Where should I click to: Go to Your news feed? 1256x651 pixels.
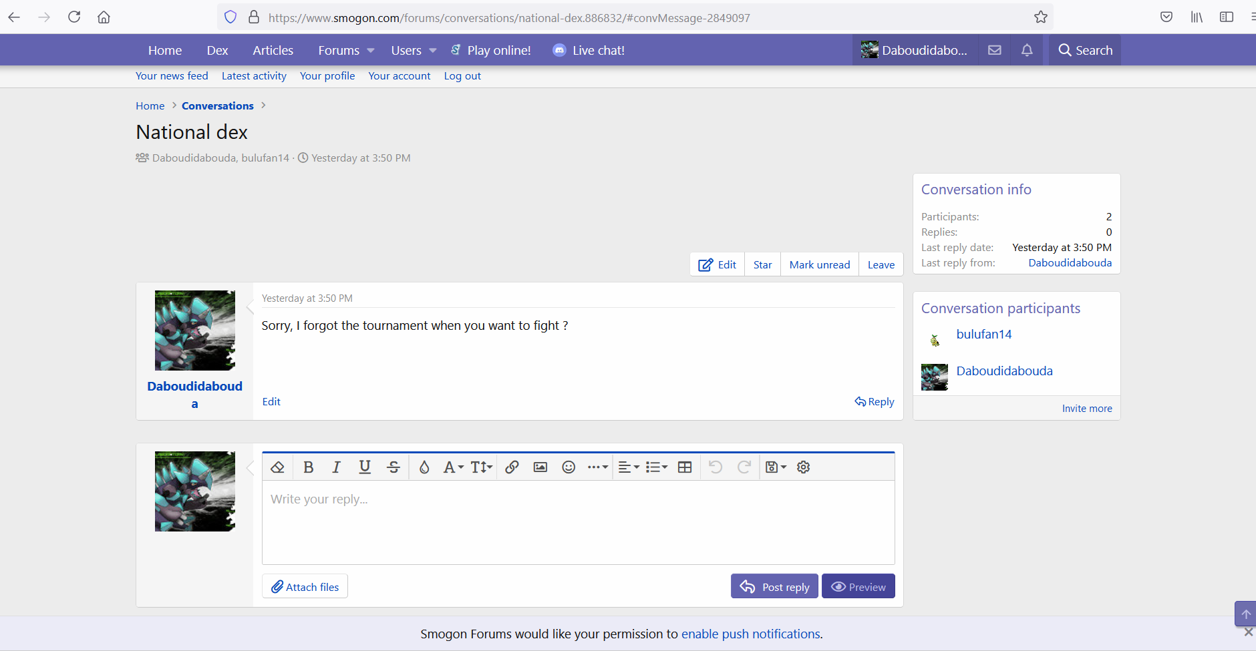[172, 76]
